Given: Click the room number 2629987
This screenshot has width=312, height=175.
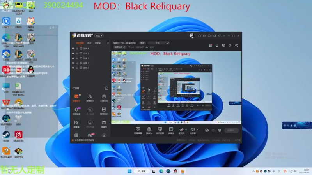Looking at the screenshot, I should tap(140, 47).
